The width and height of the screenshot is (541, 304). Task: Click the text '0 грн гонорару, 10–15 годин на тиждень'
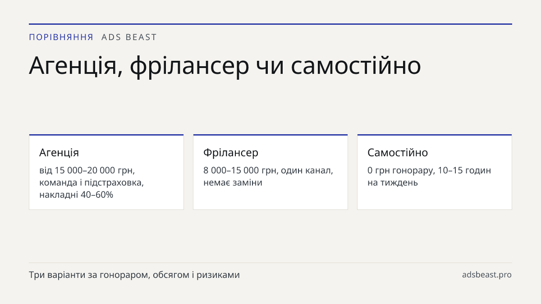coord(429,177)
